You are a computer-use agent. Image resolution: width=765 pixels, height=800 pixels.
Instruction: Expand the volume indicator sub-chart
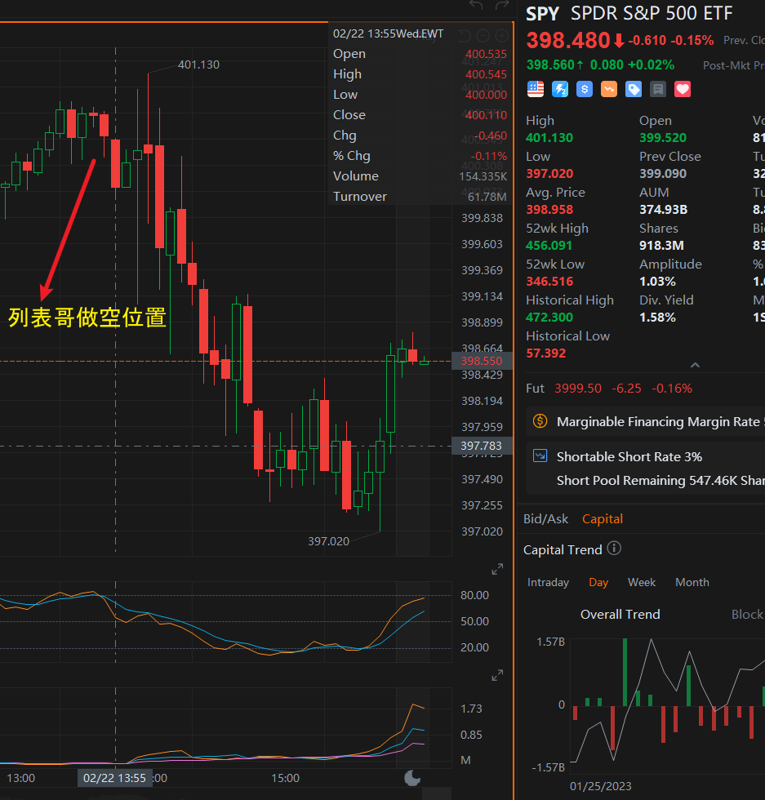click(497, 676)
